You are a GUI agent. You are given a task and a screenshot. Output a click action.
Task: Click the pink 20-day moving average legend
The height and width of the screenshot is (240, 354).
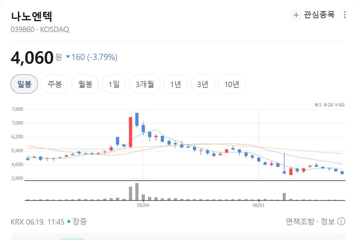click(329, 105)
